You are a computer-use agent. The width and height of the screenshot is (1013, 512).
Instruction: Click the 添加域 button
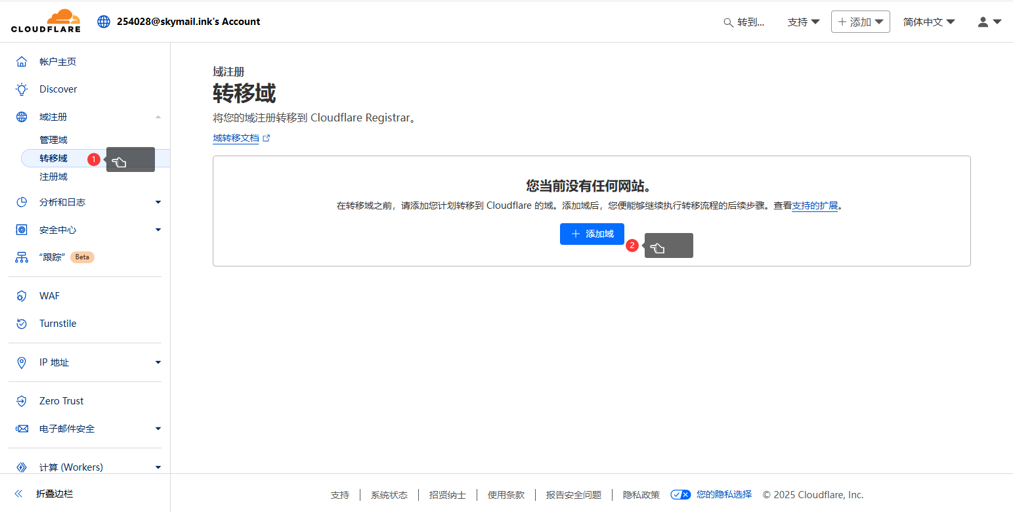coord(592,234)
